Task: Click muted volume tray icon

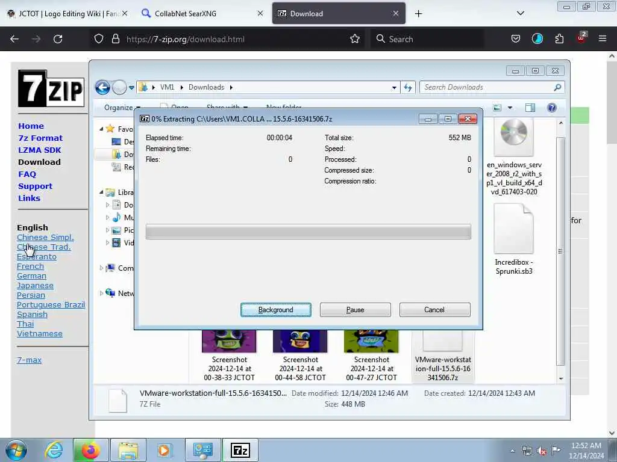Action: coord(542,451)
